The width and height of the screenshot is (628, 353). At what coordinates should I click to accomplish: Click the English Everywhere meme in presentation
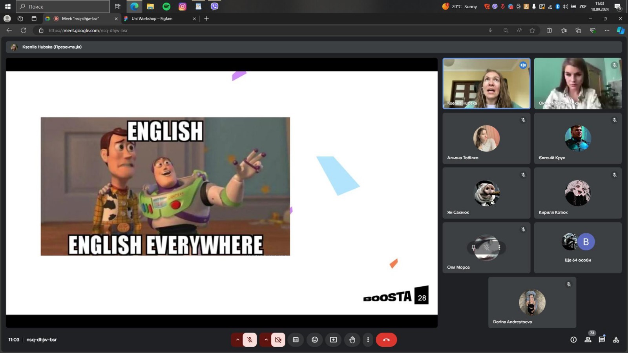click(165, 186)
